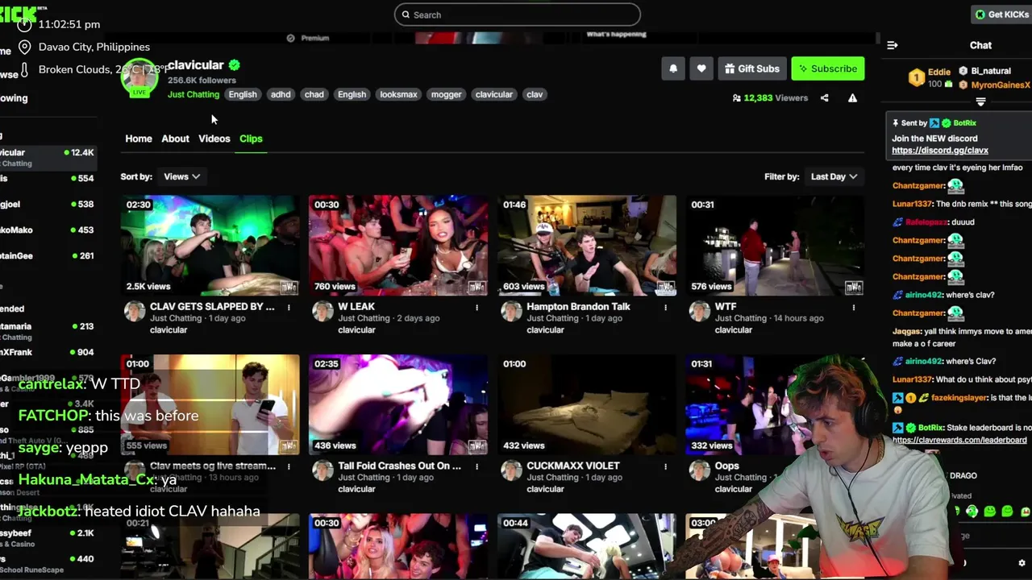
Task: Open options menu for Tall Foid Crashes Out clip
Action: point(476,466)
